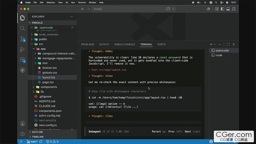Switch to the OUTPUT tab
This screenshot has width=256, height=144.
click(104, 45)
